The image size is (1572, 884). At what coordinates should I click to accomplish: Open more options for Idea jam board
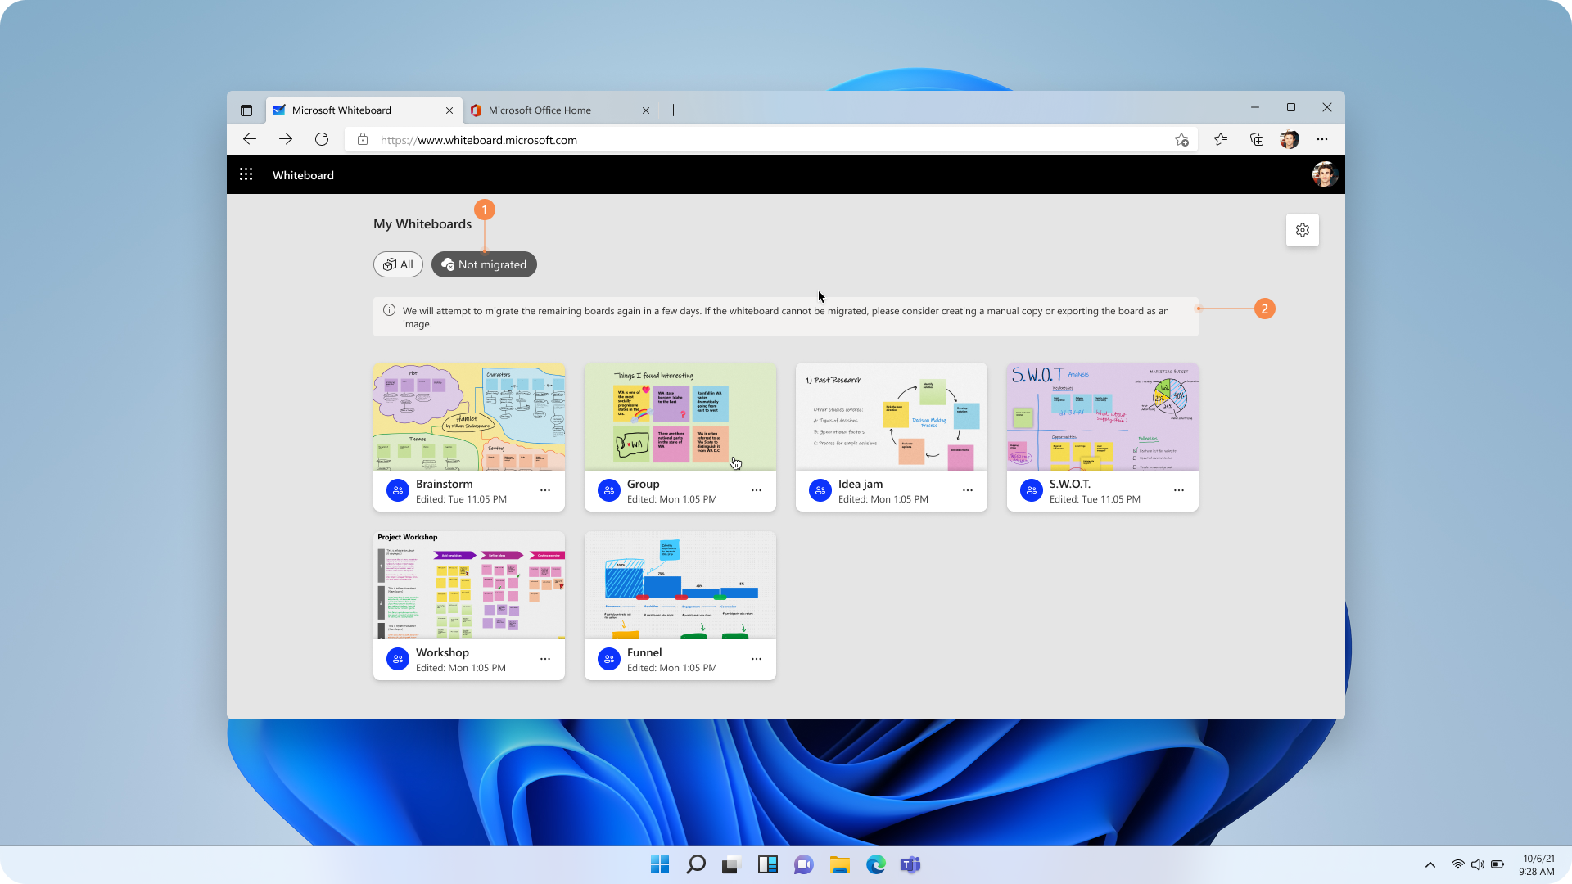point(968,490)
